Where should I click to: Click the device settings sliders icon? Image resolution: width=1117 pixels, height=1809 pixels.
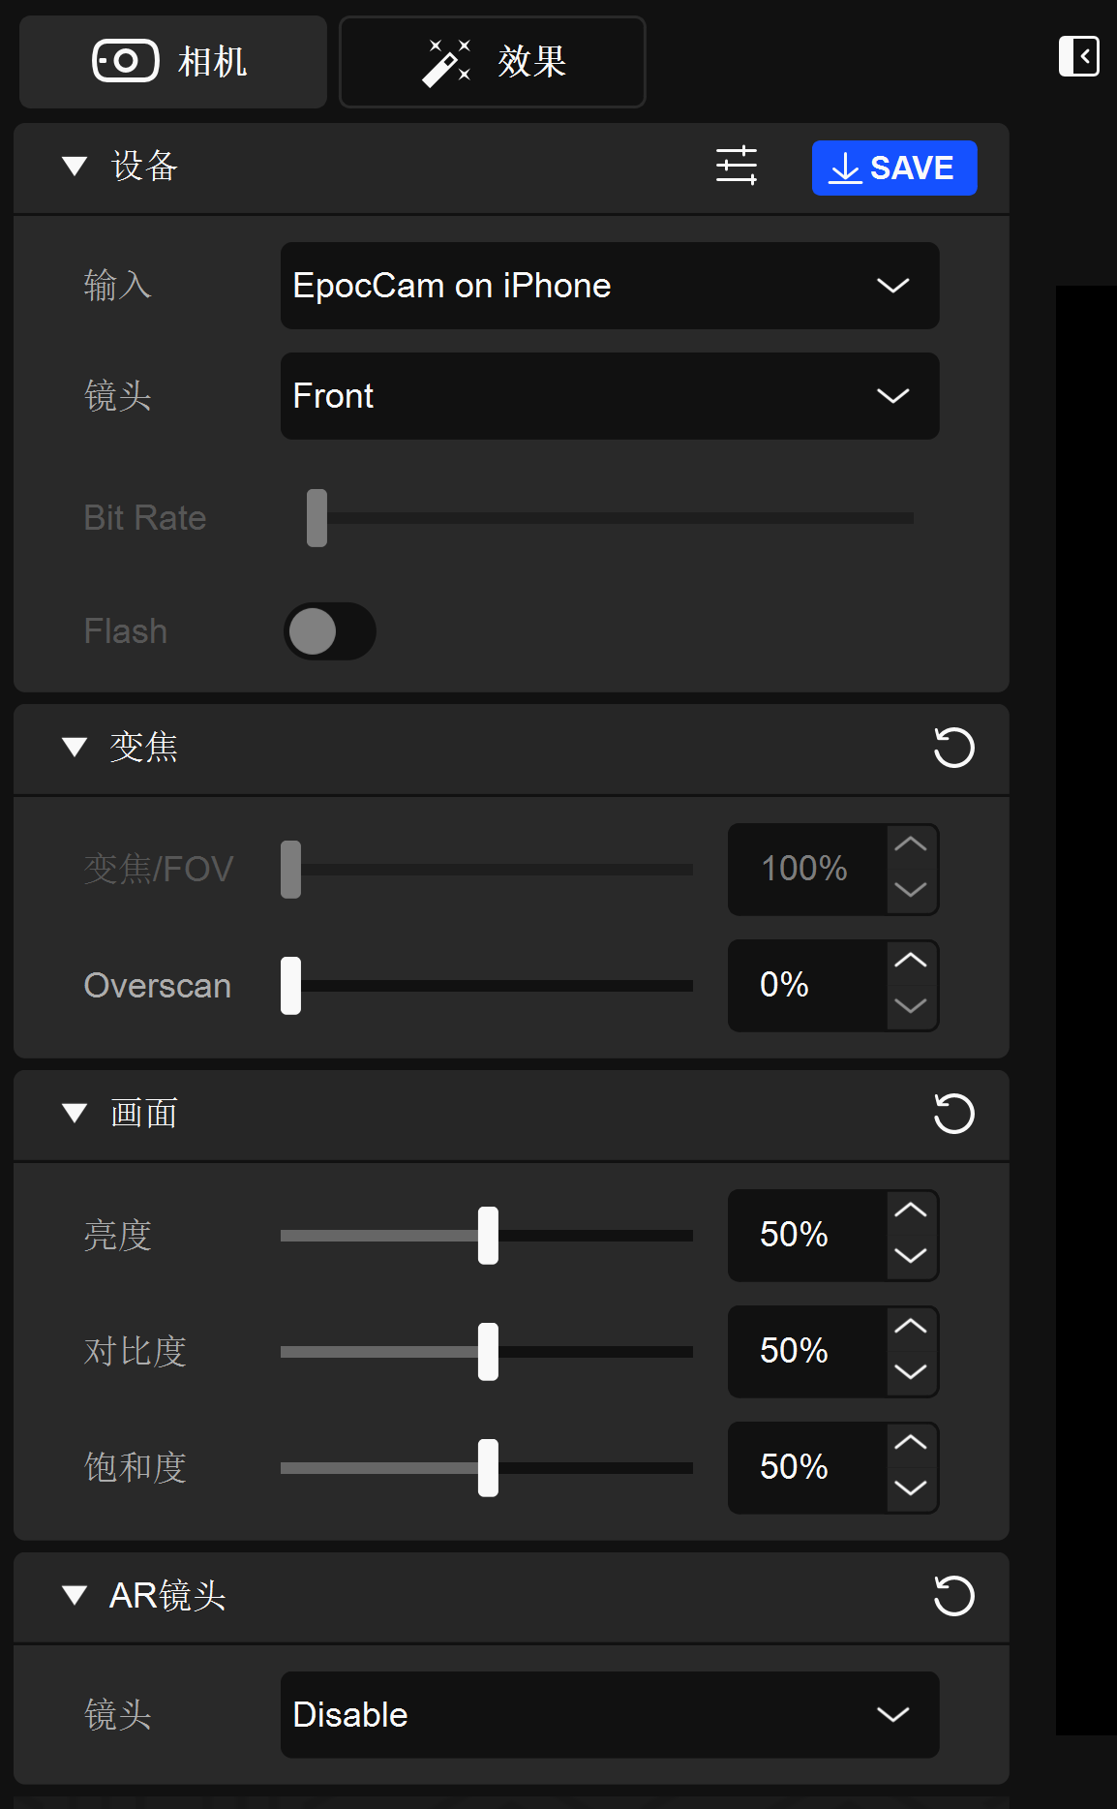736,167
